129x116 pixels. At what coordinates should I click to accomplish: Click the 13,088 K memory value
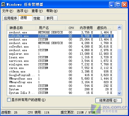click(x=86, y=54)
